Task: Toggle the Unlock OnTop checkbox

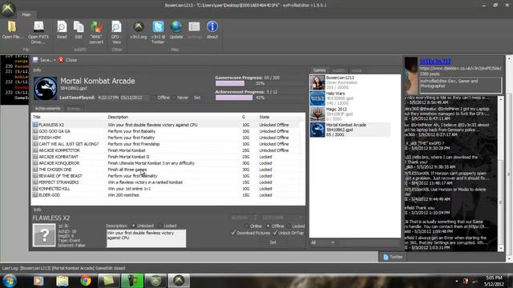Action: click(x=275, y=233)
